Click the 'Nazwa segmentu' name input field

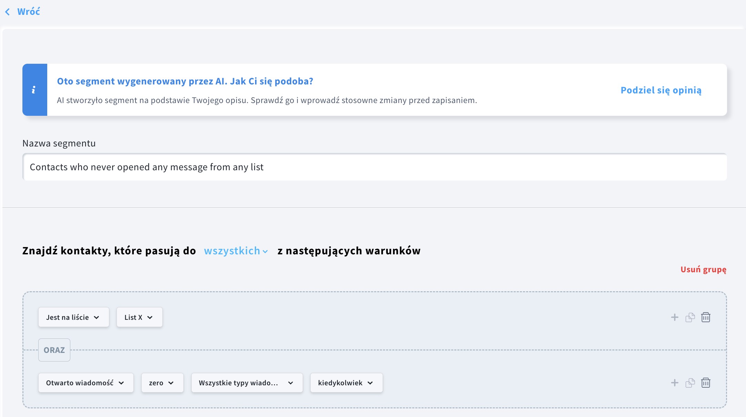374,167
